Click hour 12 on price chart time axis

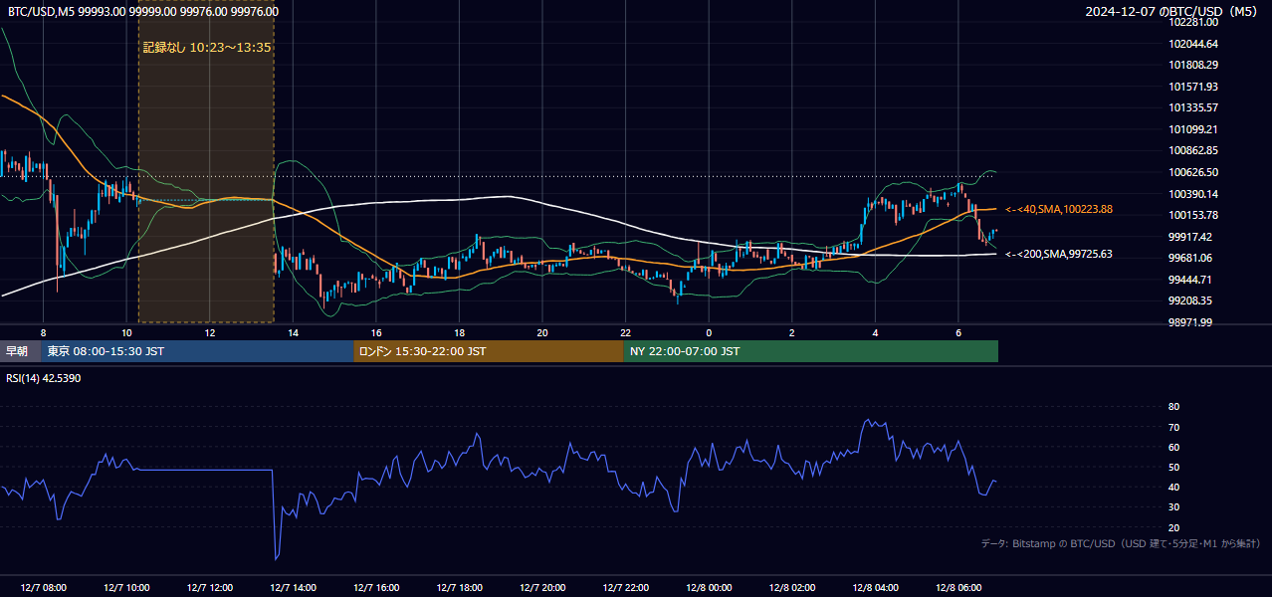click(x=209, y=332)
